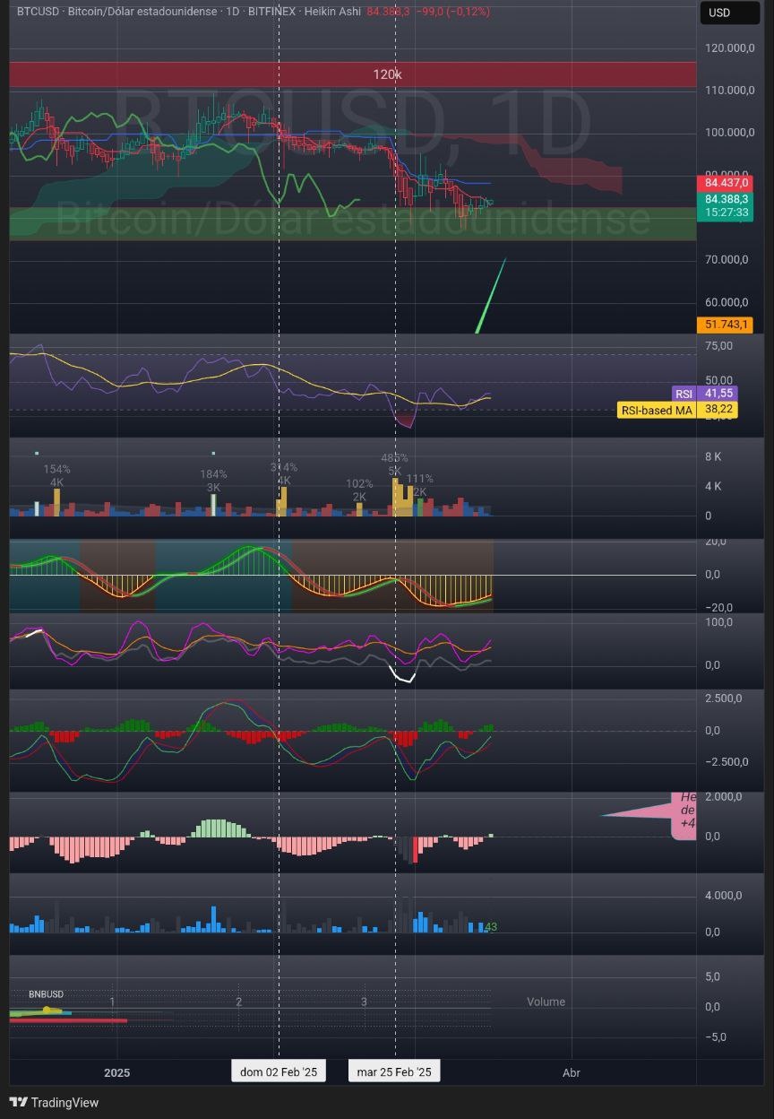
Task: Click the mar 25 Feb '25 date marker
Action: pos(394,1071)
